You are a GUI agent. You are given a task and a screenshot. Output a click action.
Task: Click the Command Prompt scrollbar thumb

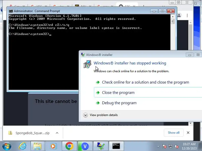click(x=173, y=21)
